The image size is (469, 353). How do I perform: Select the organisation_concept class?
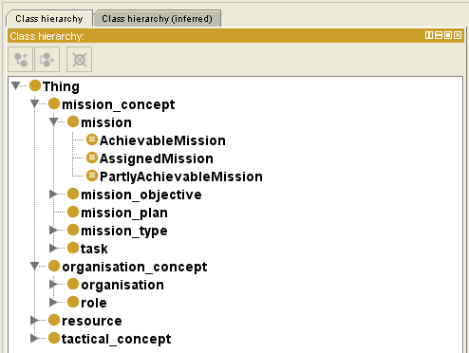pyautogui.click(x=135, y=267)
